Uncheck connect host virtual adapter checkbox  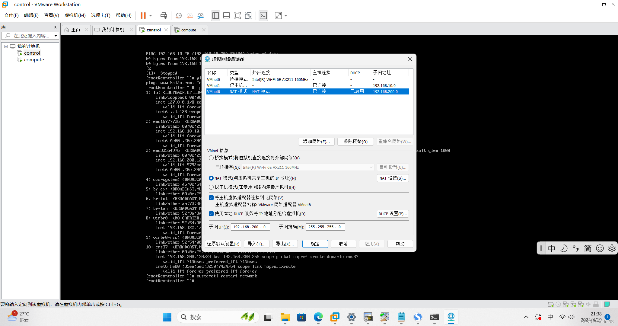[211, 198]
